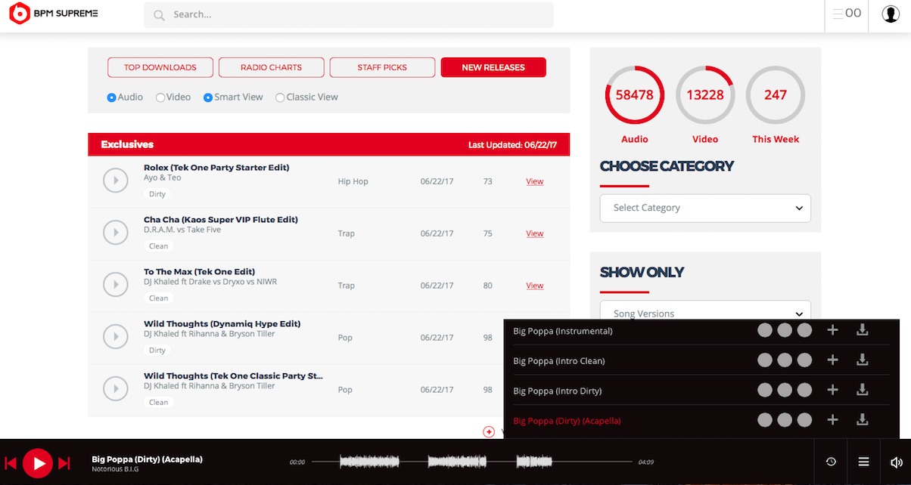Click the Dirty tag under Rolex
The width and height of the screenshot is (911, 485).
[157, 194]
